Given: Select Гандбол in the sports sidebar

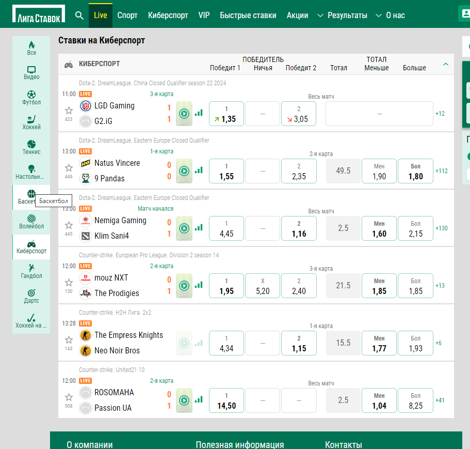Looking at the screenshot, I should pos(31,271).
